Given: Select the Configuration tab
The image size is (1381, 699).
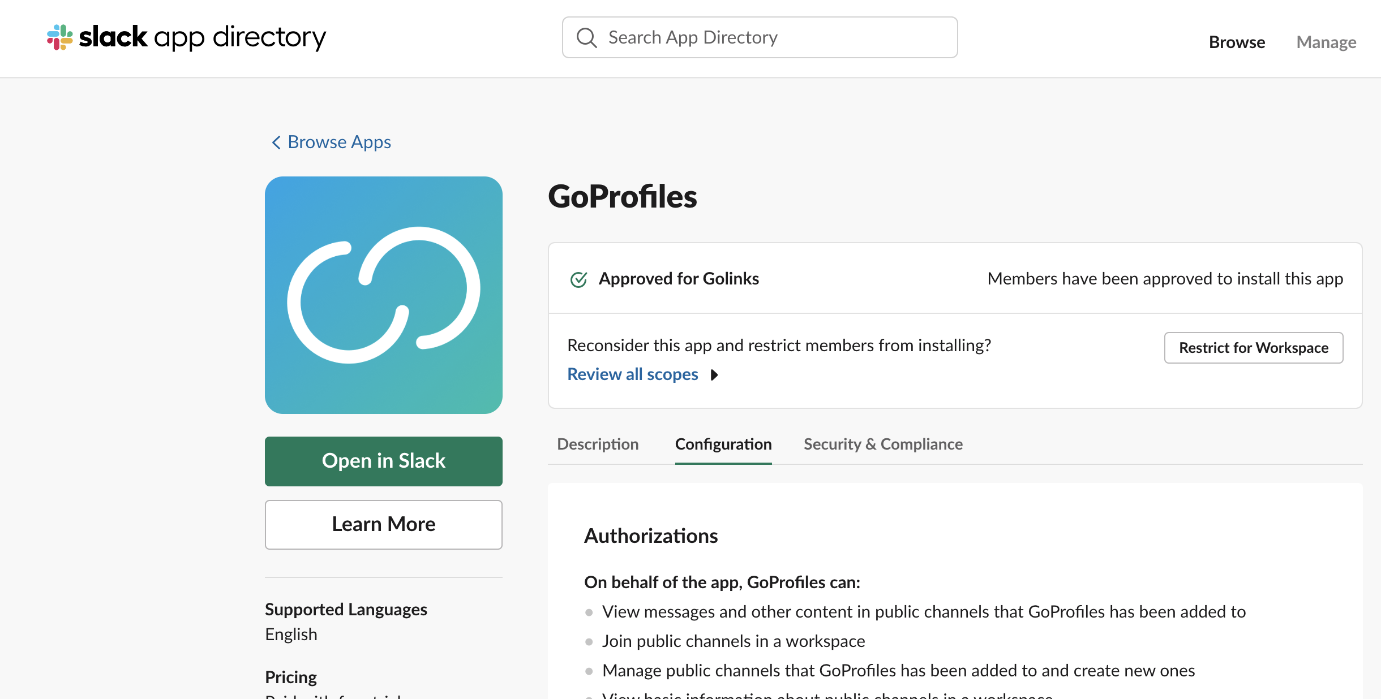Looking at the screenshot, I should tap(723, 445).
